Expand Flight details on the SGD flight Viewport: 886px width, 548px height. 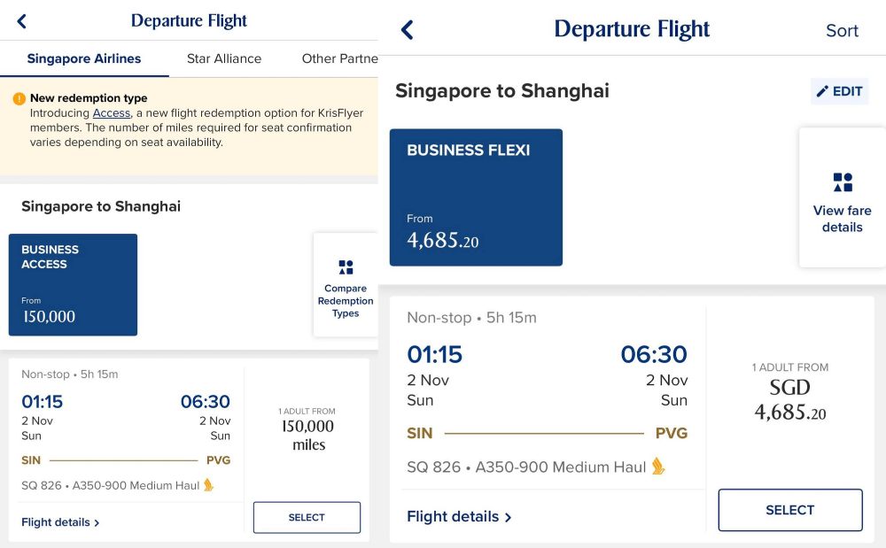pos(459,516)
